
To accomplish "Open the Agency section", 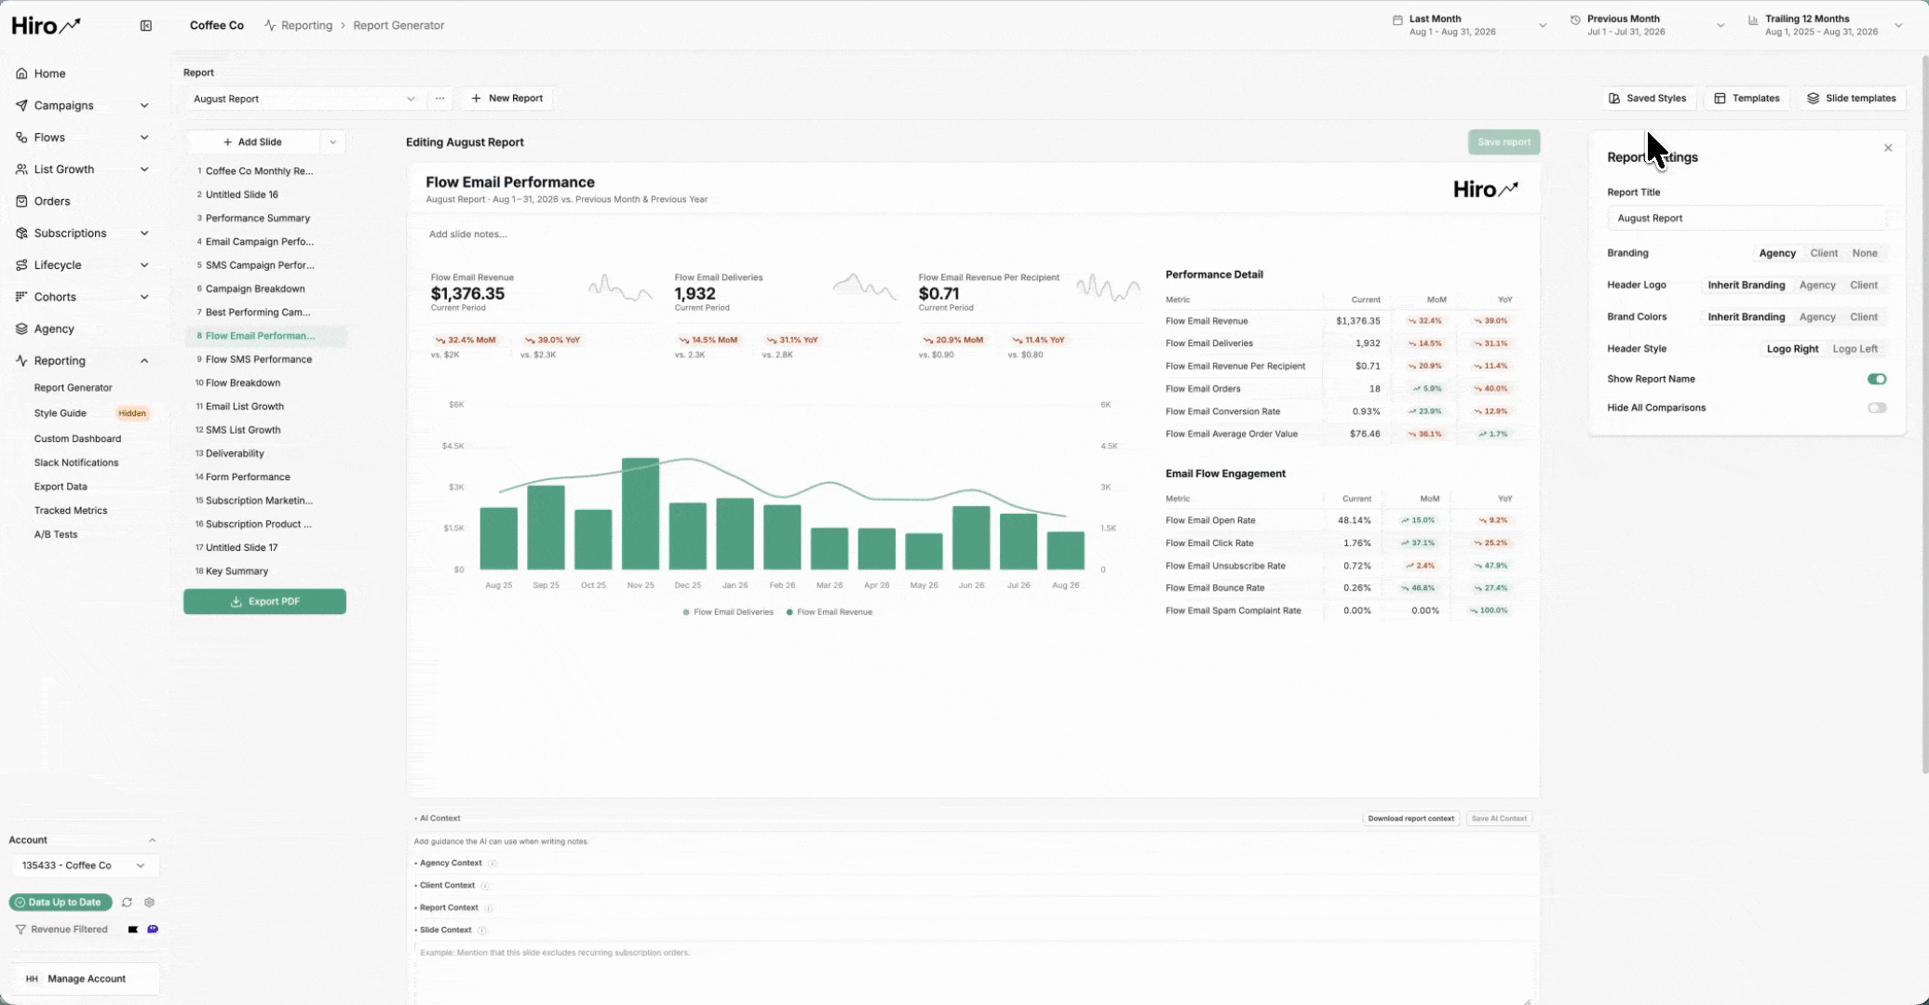I will [54, 328].
